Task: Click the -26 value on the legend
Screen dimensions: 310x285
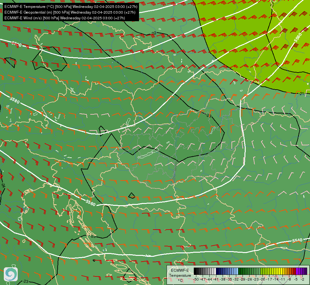Action: pyautogui.click(x=249, y=279)
